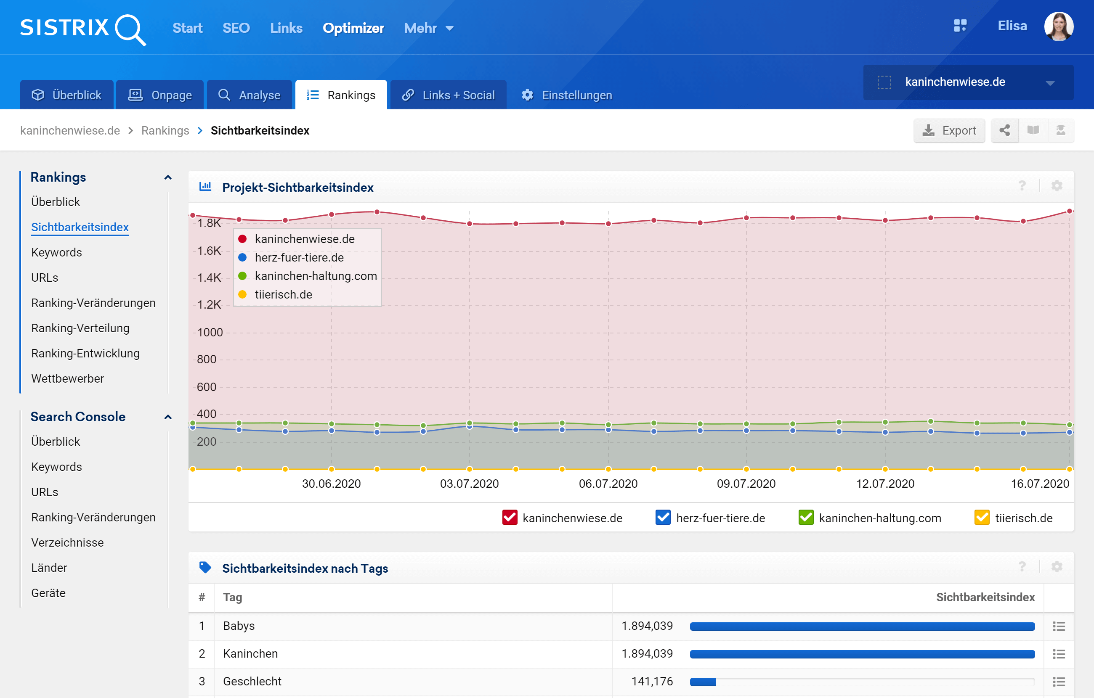Click help question mark for Sichtbarkeitsindex nach Tags
1094x698 pixels.
click(x=1022, y=567)
